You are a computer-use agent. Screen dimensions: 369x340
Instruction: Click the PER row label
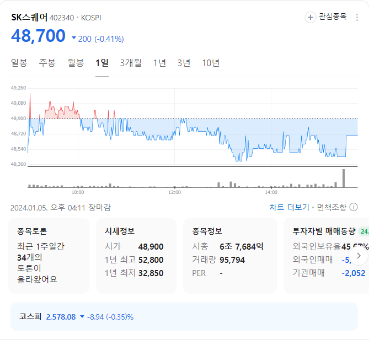pyautogui.click(x=199, y=273)
